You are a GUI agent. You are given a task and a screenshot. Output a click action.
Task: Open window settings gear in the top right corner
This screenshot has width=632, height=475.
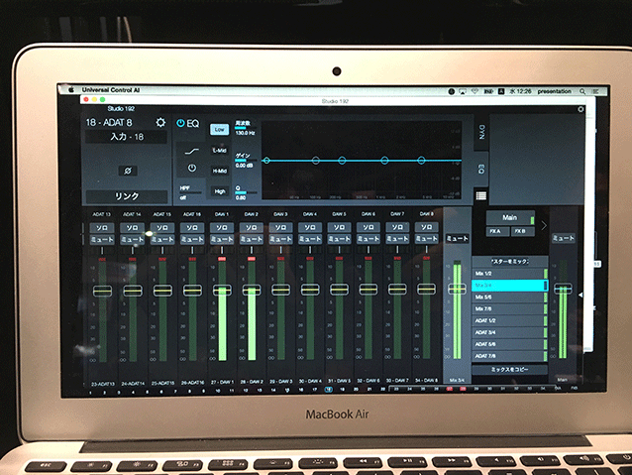(580, 109)
